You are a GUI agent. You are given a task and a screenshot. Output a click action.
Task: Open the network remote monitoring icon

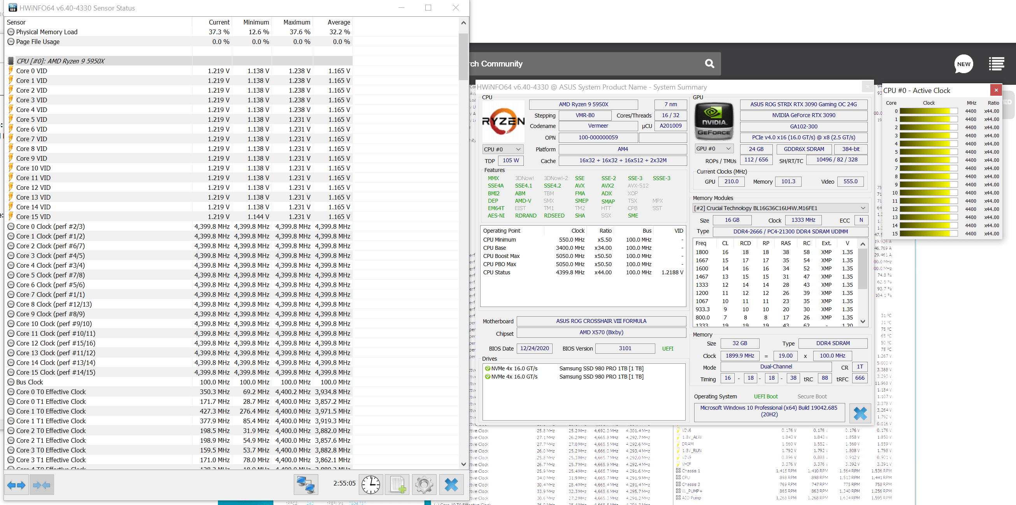click(306, 484)
